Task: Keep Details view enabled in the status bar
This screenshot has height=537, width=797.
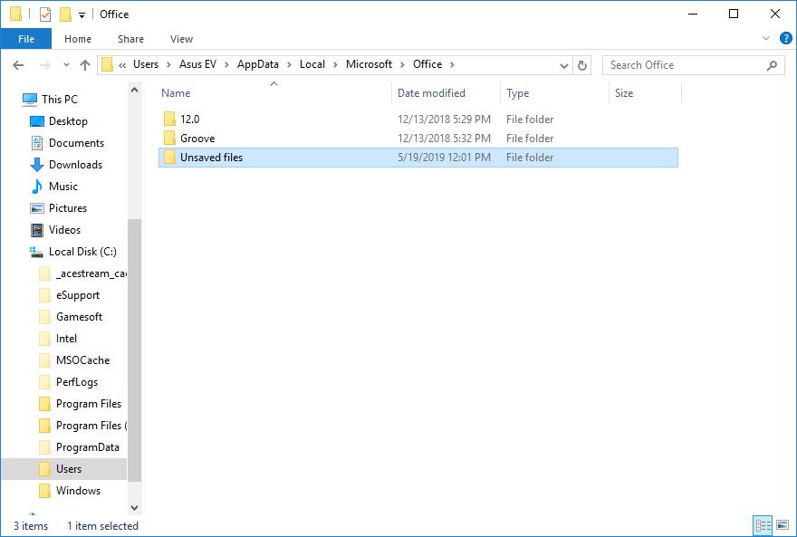Action: pyautogui.click(x=763, y=525)
